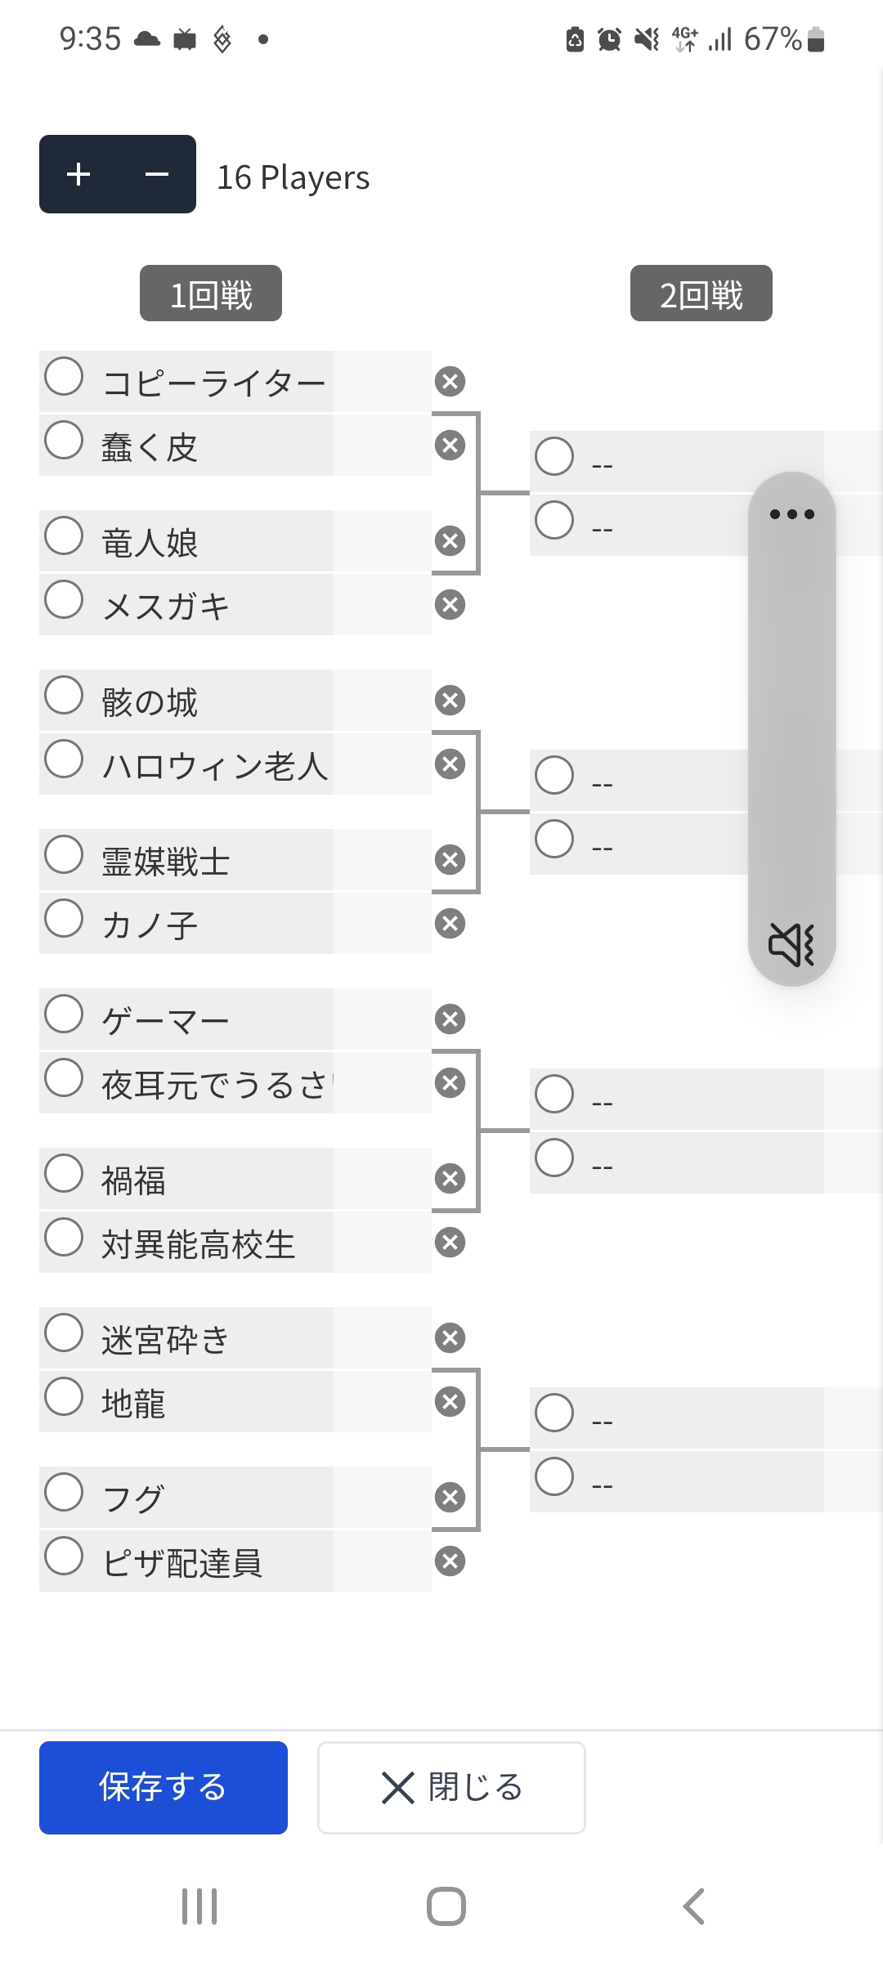Viewport: 883px width, 1962px height.
Task: Remove ピザ配達員 using its X icon
Action: (x=450, y=1561)
